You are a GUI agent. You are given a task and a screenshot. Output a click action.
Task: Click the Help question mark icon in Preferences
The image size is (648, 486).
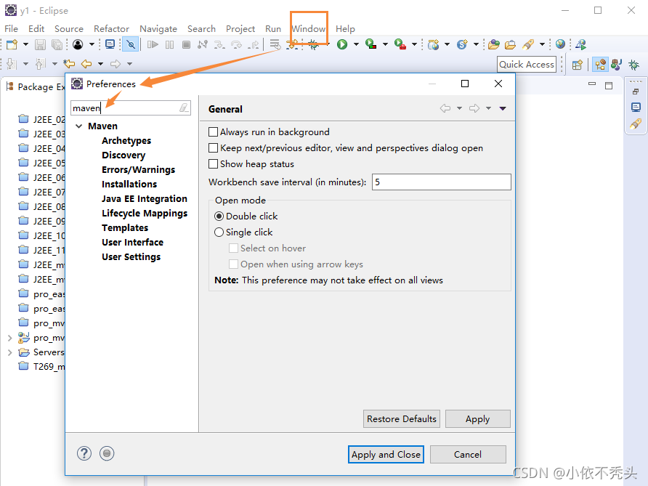pos(84,453)
